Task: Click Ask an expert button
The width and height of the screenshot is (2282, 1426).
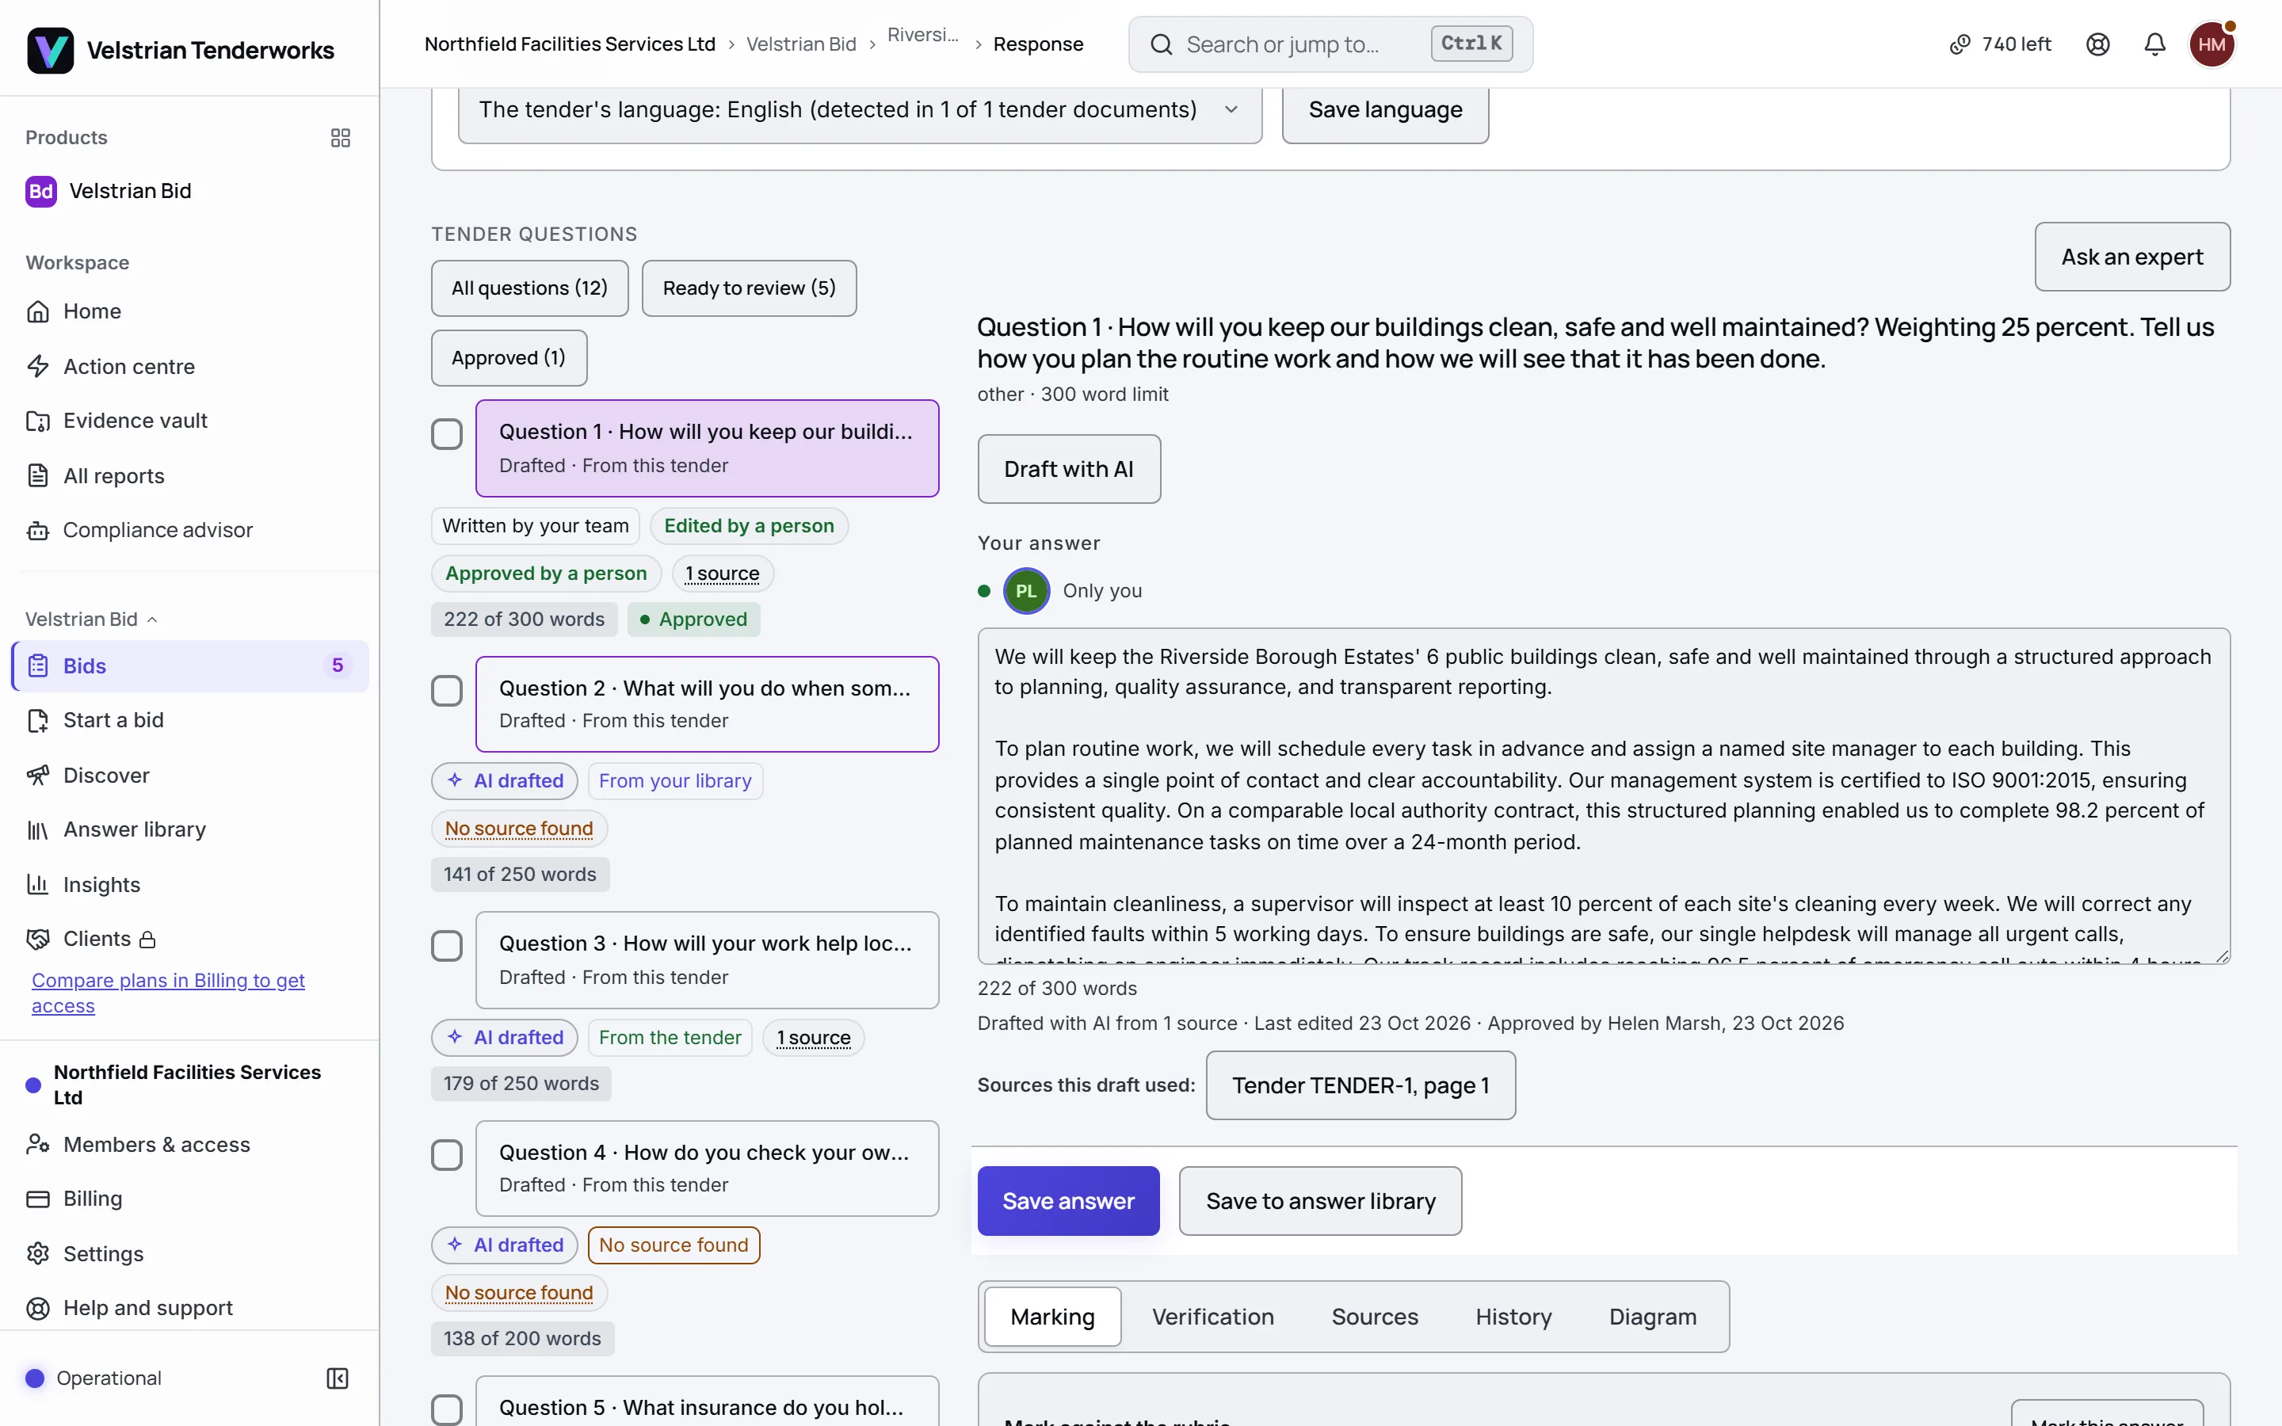Action: click(2132, 257)
